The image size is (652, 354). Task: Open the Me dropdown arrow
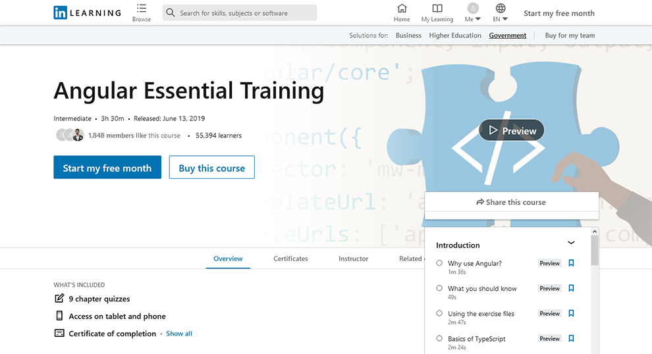pyautogui.click(x=477, y=19)
